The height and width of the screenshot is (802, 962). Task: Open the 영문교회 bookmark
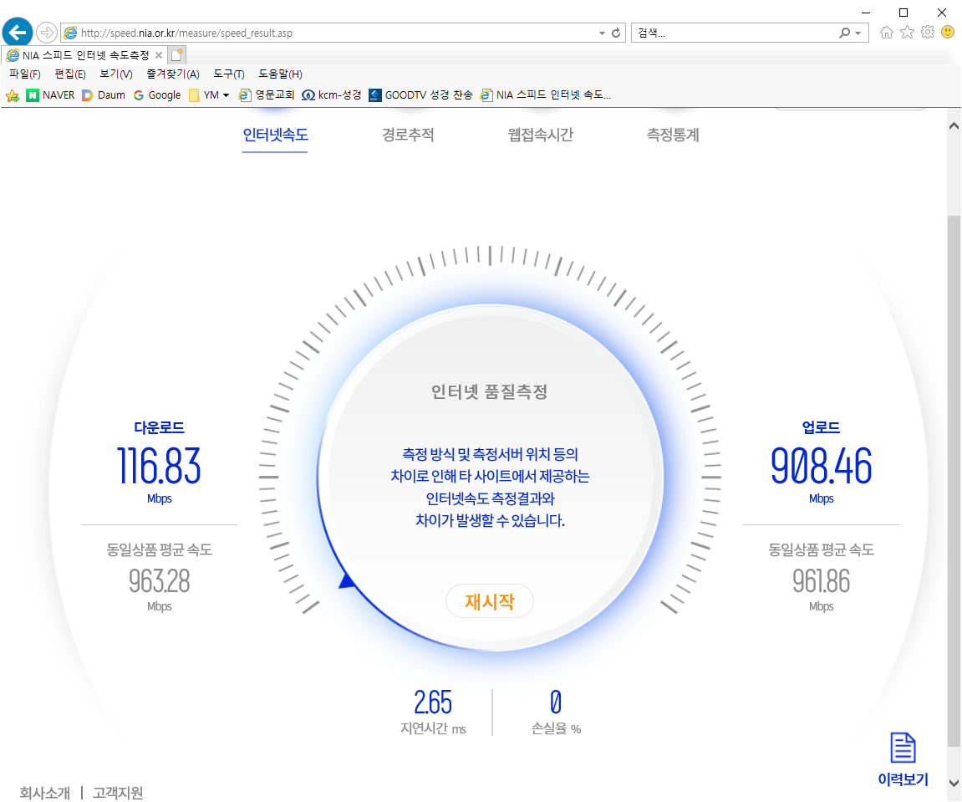pos(267,95)
